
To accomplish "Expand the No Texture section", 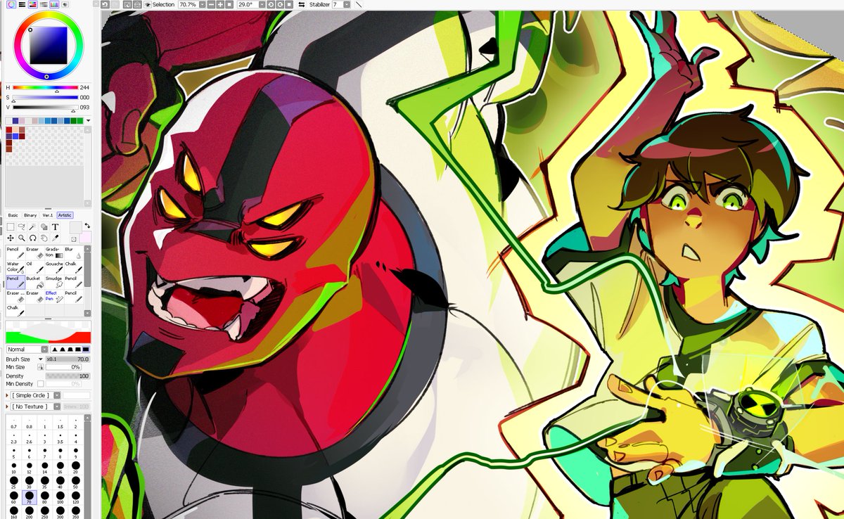I will pyautogui.click(x=7, y=406).
